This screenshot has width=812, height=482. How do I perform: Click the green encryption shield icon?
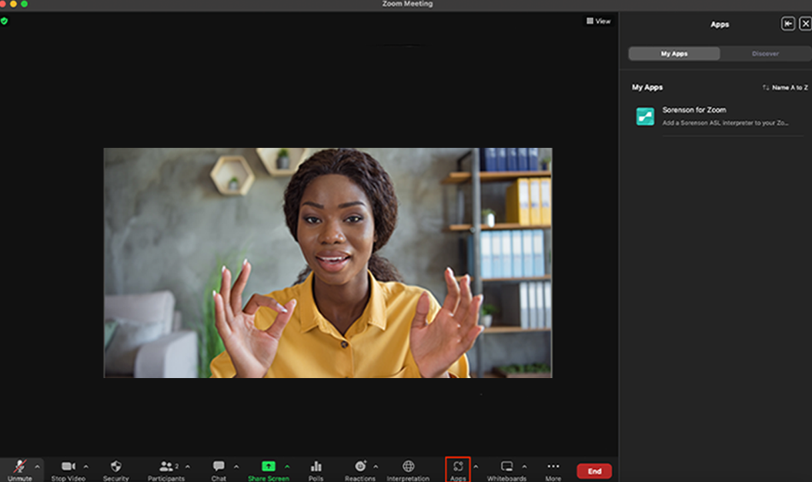tap(4, 22)
